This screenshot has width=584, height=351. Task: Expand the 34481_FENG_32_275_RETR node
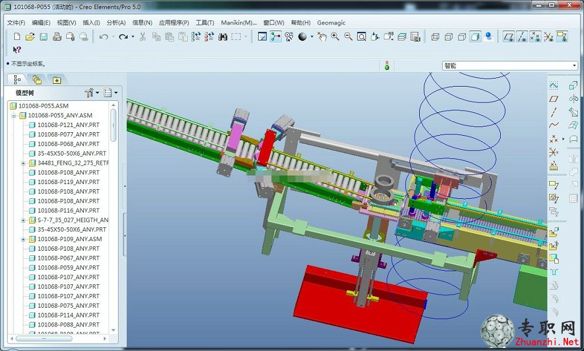coord(23,163)
